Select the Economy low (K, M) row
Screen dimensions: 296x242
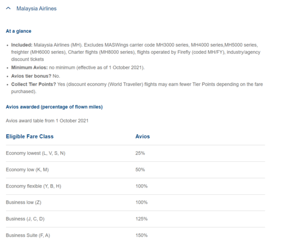(x=136, y=170)
